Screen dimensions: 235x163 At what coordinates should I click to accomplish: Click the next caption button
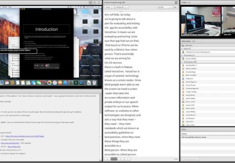[121, 159]
